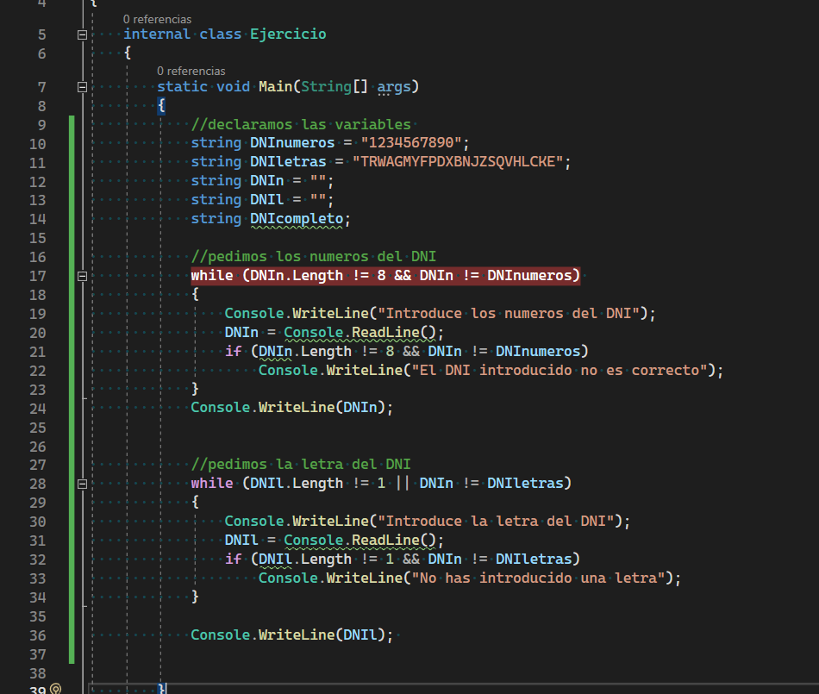The width and height of the screenshot is (819, 694).
Task: Click line number 17 in the gutter
Action: [38, 276]
